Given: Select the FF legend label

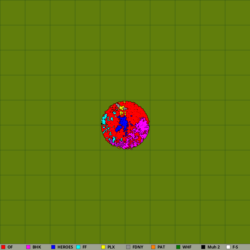Looking at the screenshot, I should [84, 247].
